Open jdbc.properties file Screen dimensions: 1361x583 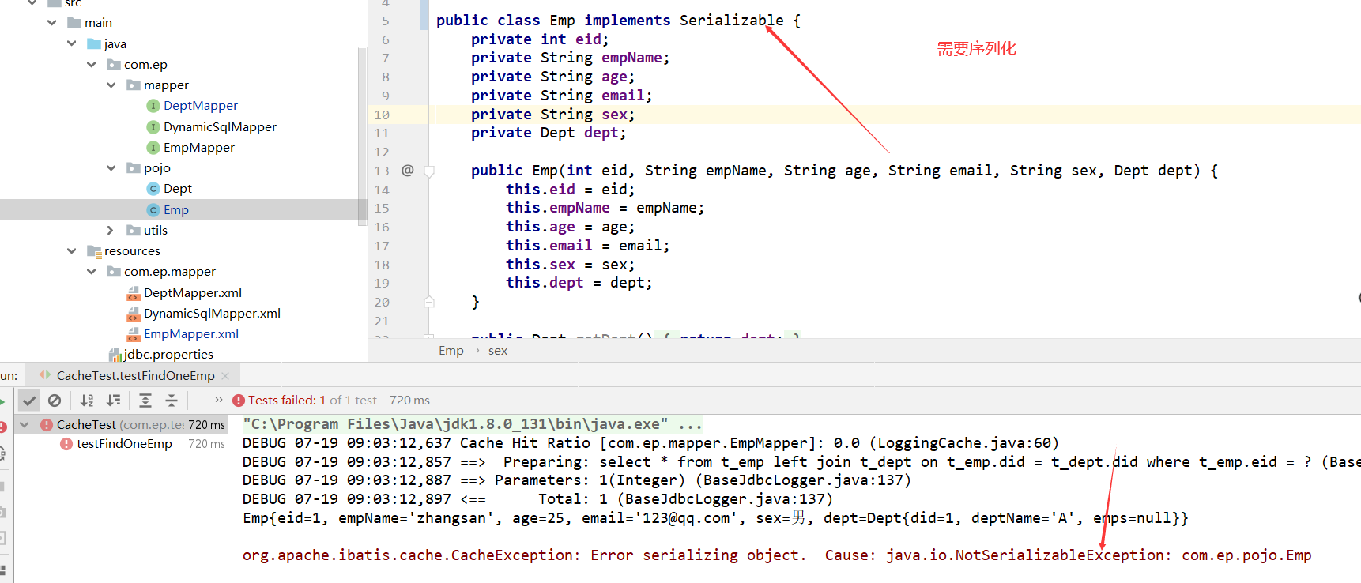[168, 355]
